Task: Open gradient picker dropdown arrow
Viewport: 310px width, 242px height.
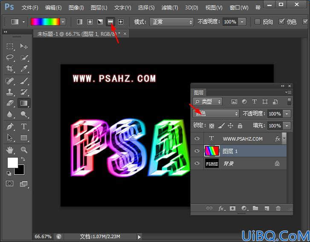Action: point(63,22)
